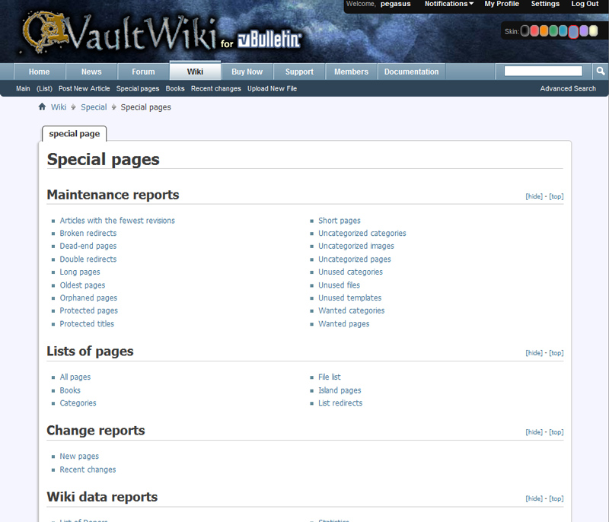The width and height of the screenshot is (609, 522).
Task: Hide the Maintenance reports section
Action: (x=534, y=196)
